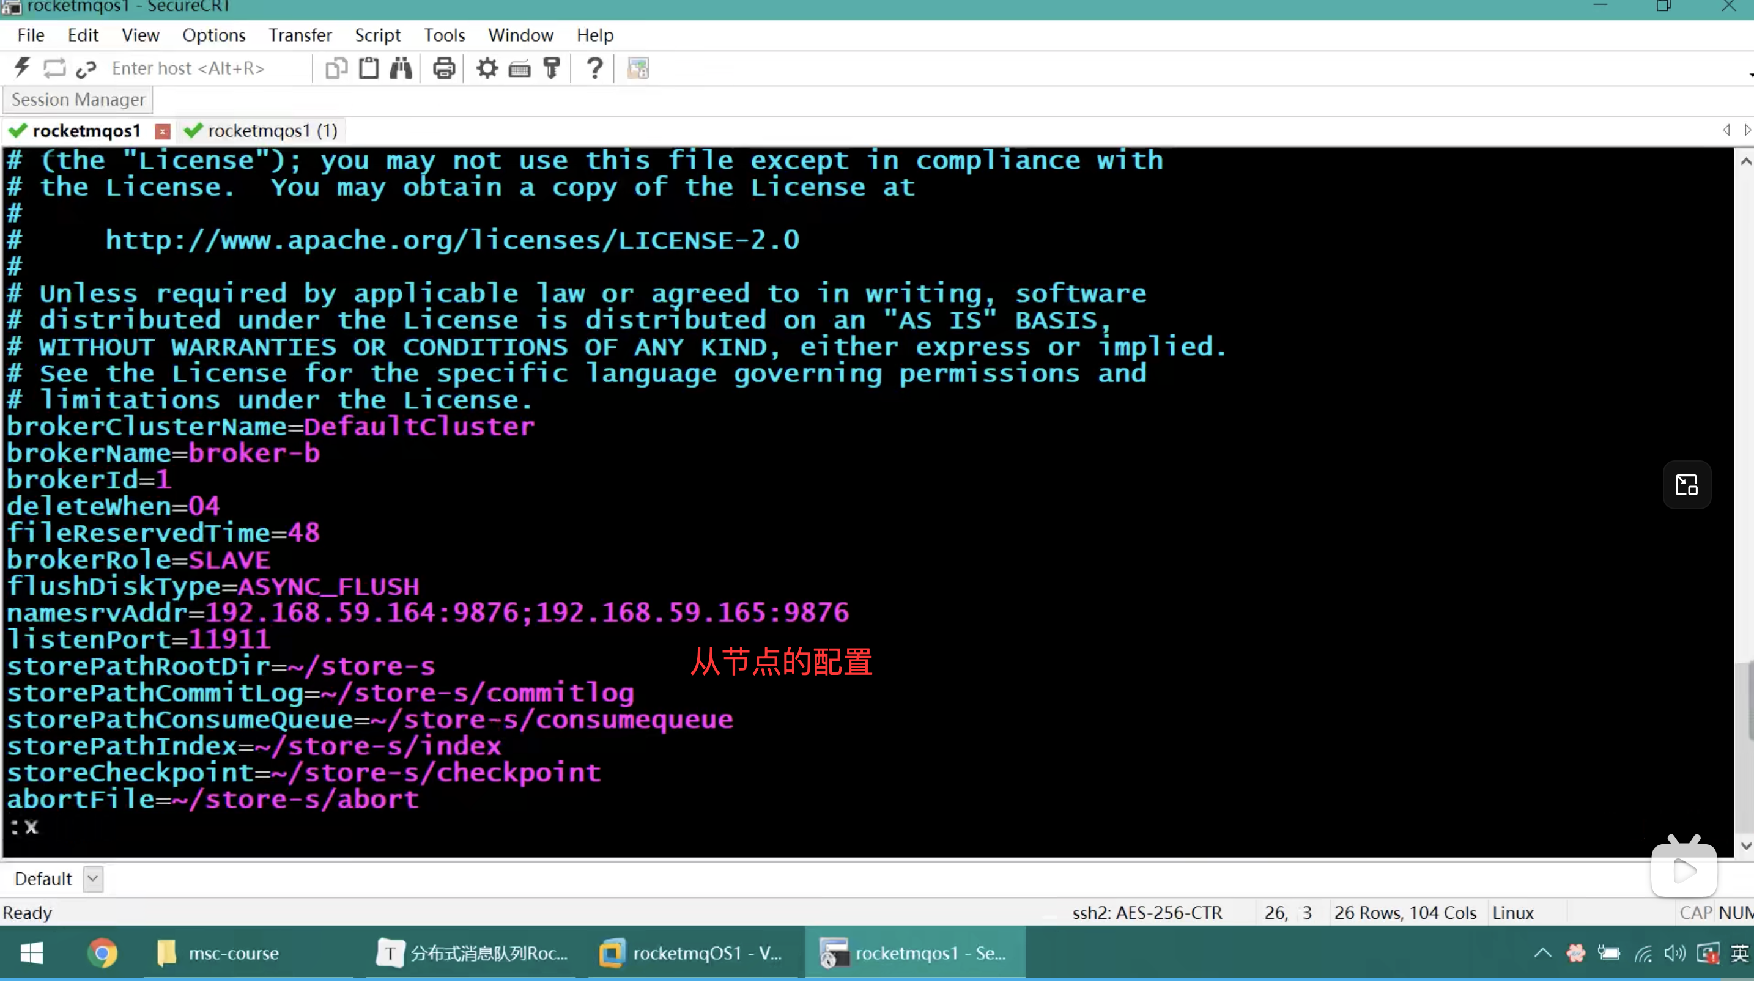Click the Print toolbar icon
Viewport: 1754px width, 983px height.
[x=444, y=68]
